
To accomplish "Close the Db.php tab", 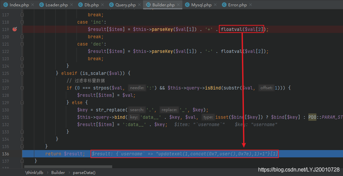I will click(x=102, y=5).
